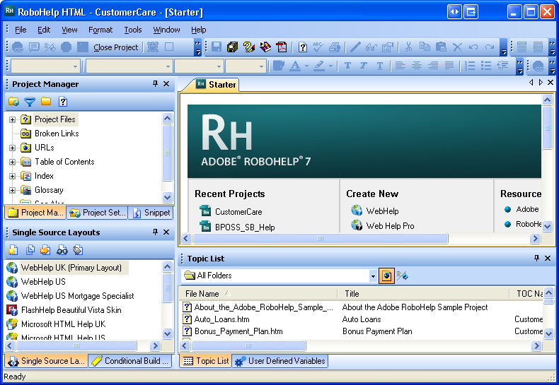Click the numbered list icon
Screen dimensions: 559x385
[x=470, y=66]
